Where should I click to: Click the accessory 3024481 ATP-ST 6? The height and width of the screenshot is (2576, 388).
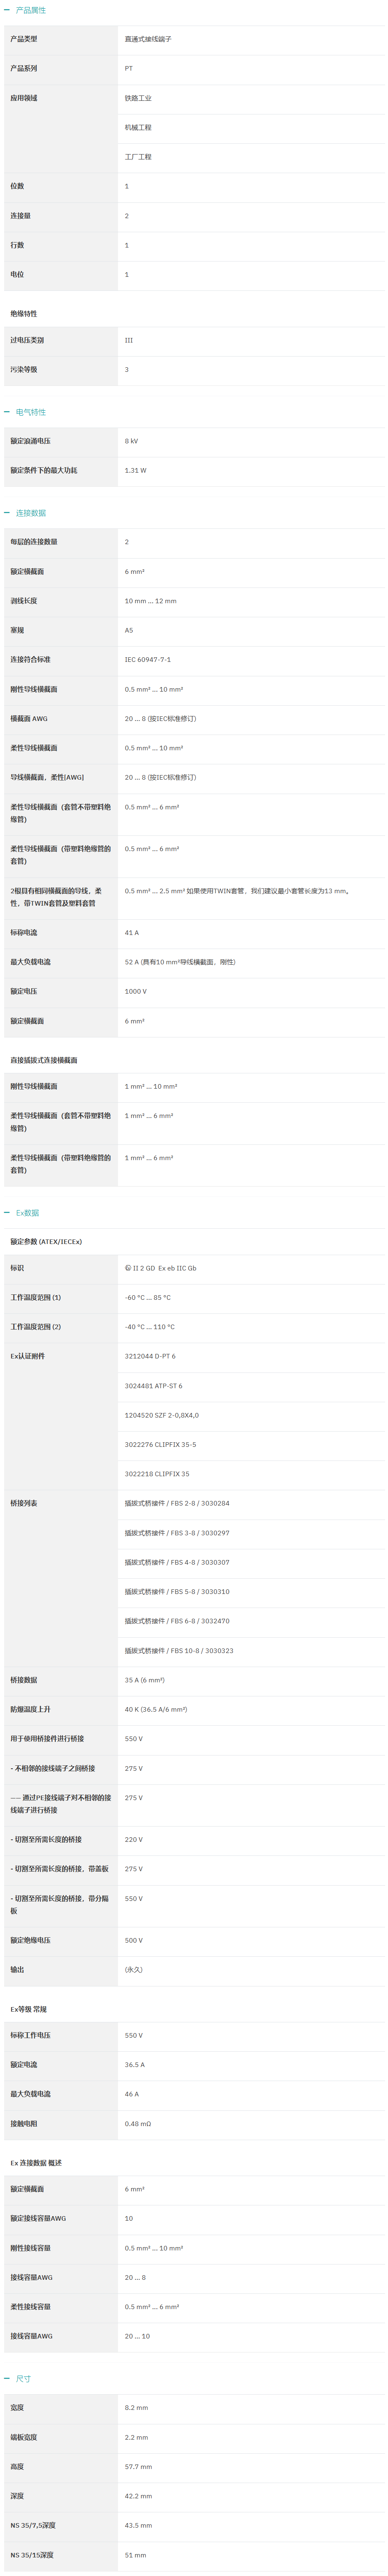[153, 1386]
